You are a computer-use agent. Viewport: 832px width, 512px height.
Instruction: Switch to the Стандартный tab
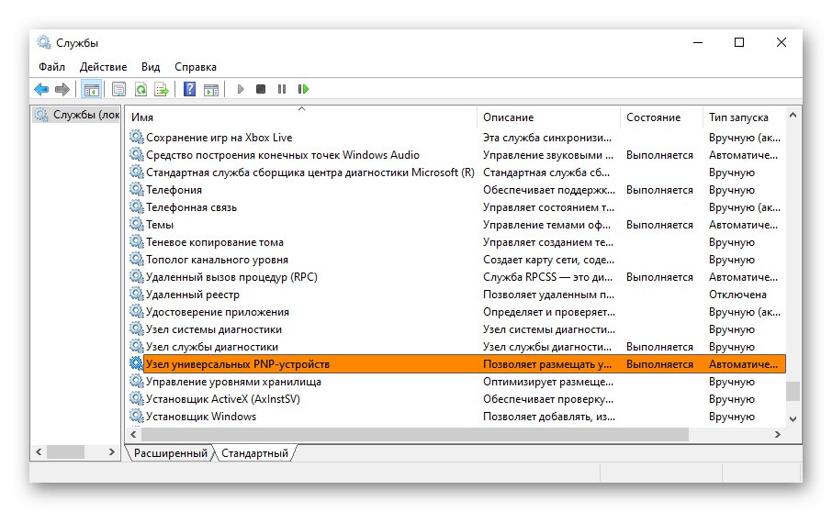pos(254,453)
